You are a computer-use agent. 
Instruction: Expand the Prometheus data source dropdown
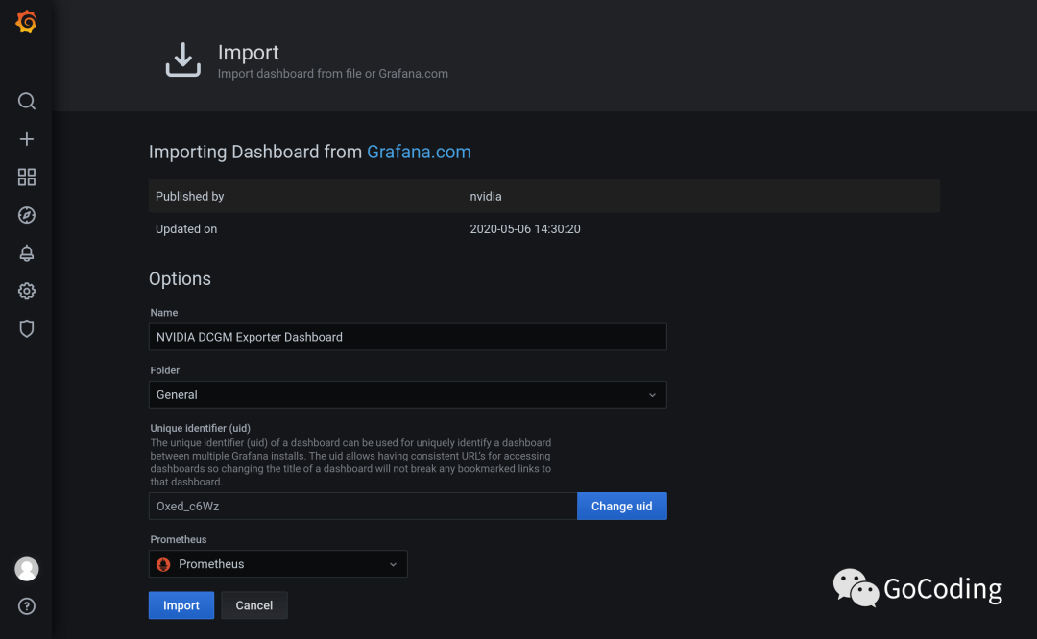[277, 564]
